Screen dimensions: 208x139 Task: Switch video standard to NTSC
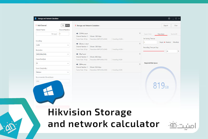tap(68, 25)
